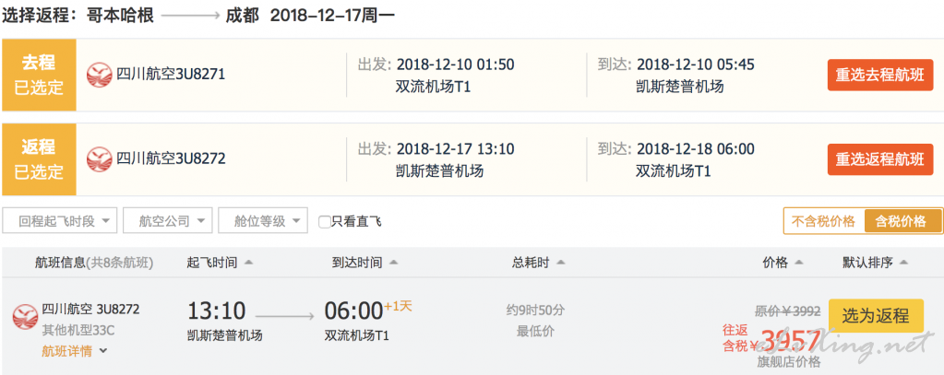Click the airline logo beside 3U8272 result
The image size is (944, 375).
pyautogui.click(x=25, y=317)
